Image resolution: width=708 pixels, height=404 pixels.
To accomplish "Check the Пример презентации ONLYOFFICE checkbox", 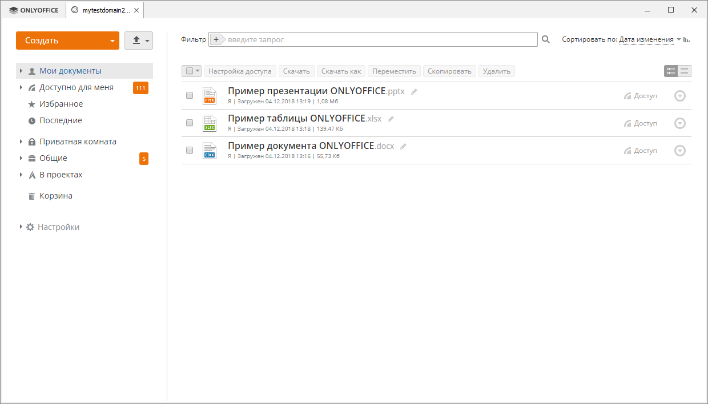I will 190,95.
